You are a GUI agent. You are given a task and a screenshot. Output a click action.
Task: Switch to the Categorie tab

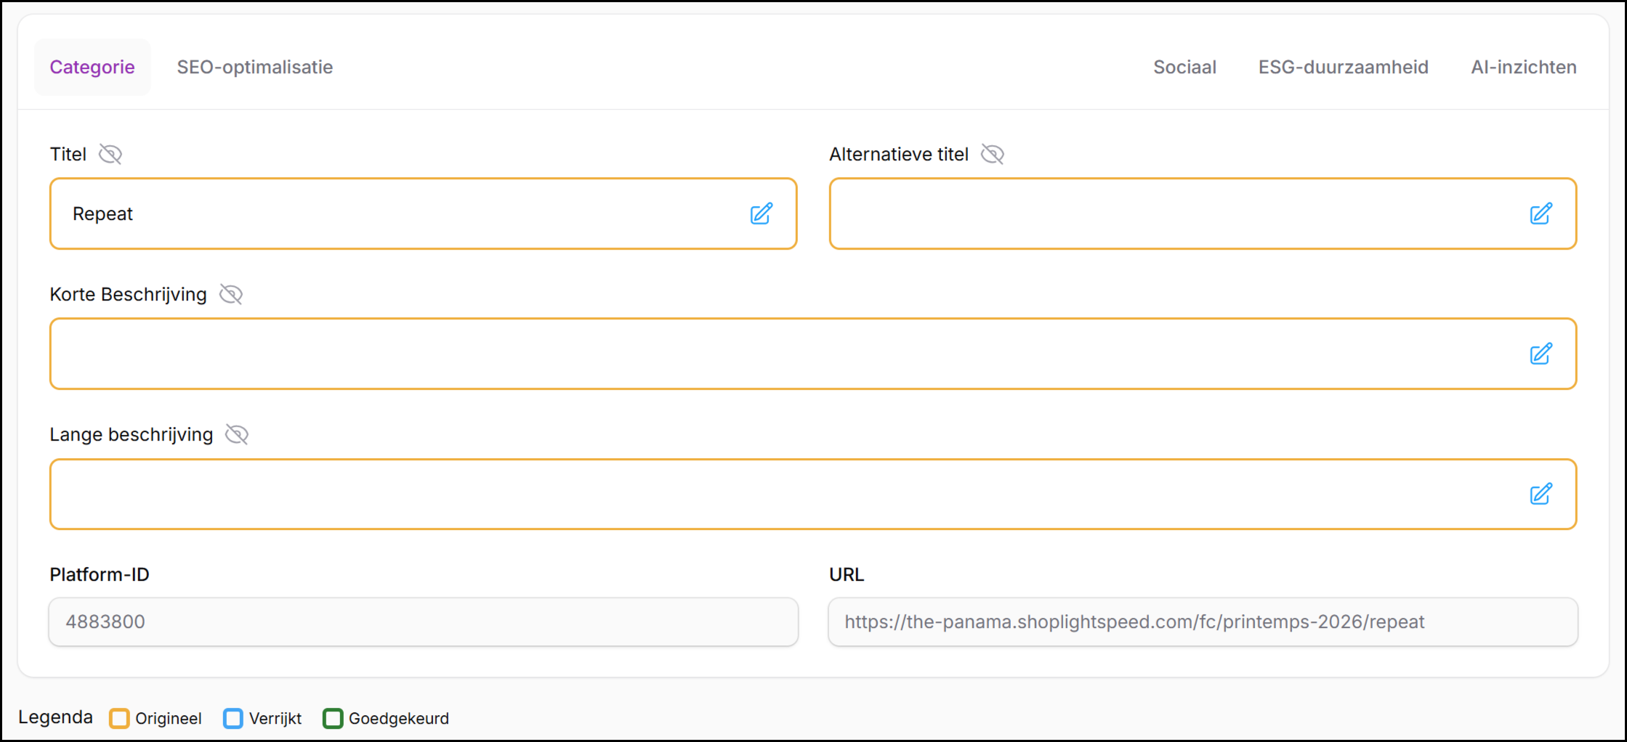pos(92,67)
